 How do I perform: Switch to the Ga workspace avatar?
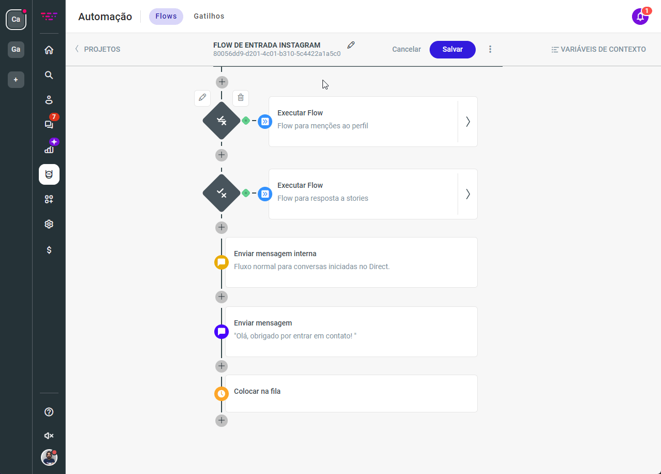tap(16, 50)
